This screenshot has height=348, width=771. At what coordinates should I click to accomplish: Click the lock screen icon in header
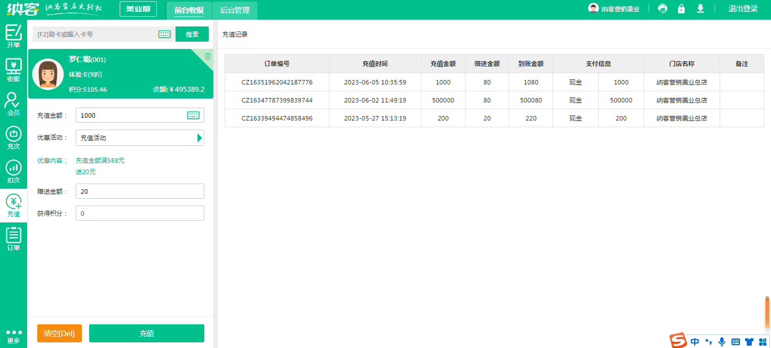681,9
